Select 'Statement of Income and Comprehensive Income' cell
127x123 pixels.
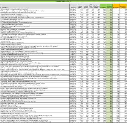point(36,13)
